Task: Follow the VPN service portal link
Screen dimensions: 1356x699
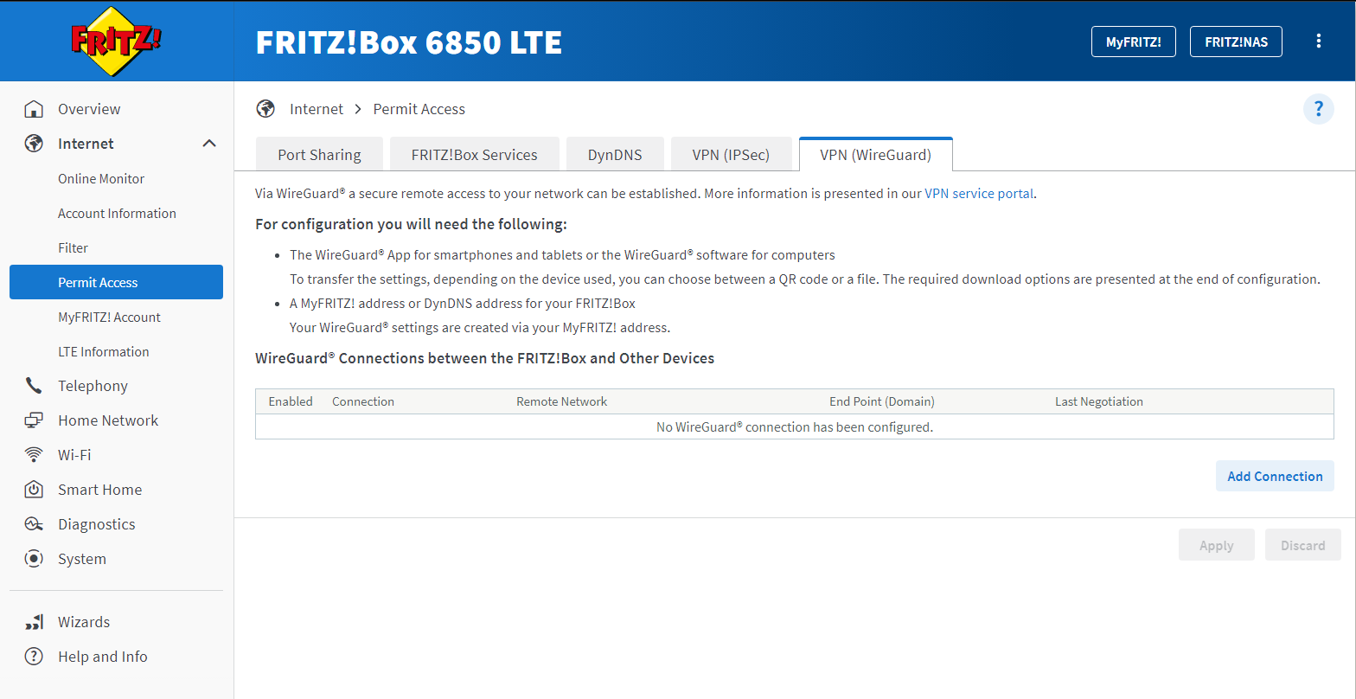Action: click(x=979, y=194)
